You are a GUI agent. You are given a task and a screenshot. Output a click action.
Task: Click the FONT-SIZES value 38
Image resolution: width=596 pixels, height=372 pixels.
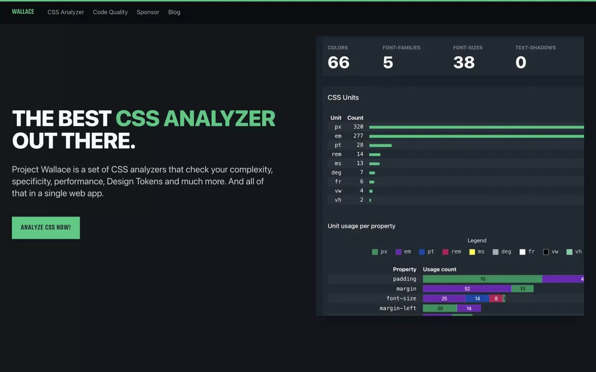(x=464, y=62)
